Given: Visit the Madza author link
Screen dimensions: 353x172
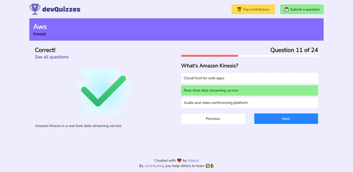Looking at the screenshot, I should pos(193,161).
